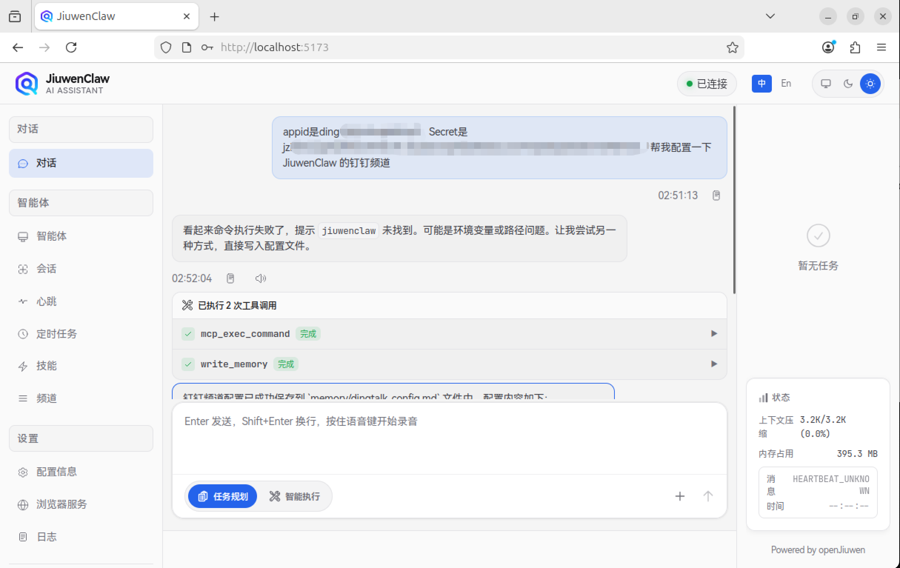Switch the interface to dark mode

point(848,84)
